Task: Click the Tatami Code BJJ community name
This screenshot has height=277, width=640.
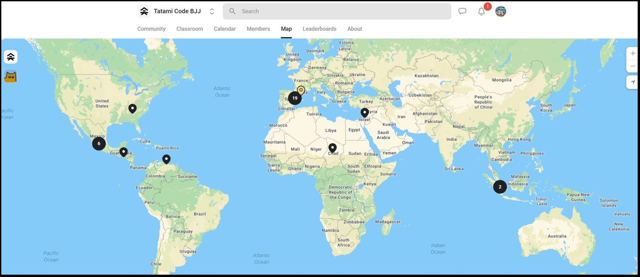Action: click(177, 11)
